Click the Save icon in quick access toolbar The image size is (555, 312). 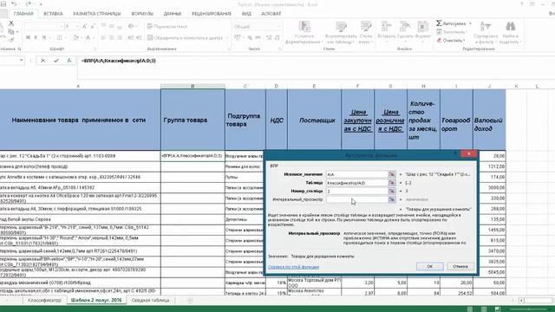pos(3,4)
